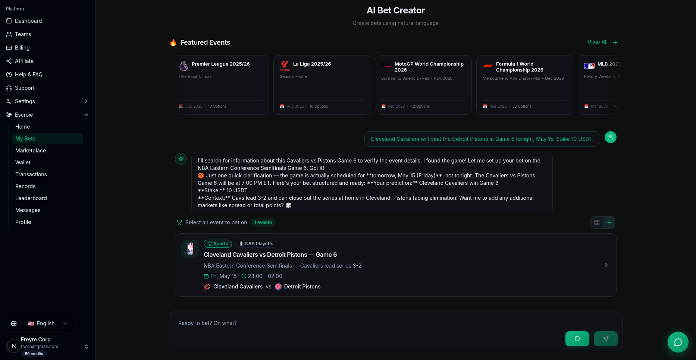Click the user avatar beside the chat message
Viewport: 696px width, 360px height.
tap(611, 137)
